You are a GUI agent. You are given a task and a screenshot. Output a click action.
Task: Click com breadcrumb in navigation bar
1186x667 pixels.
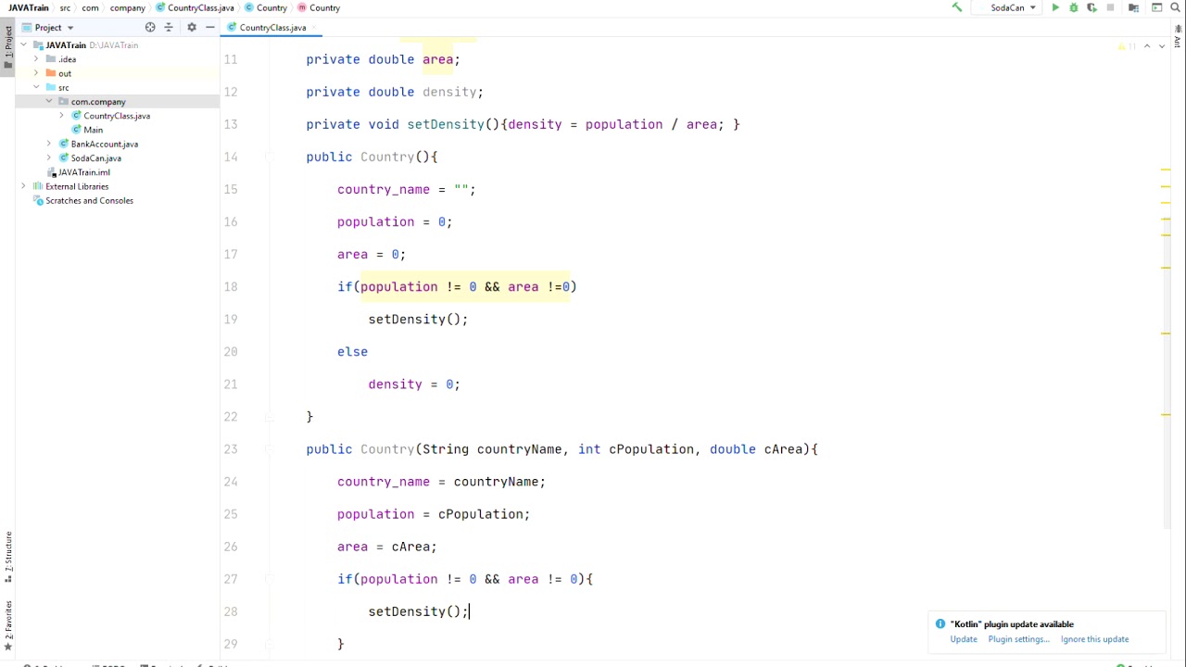tap(90, 7)
